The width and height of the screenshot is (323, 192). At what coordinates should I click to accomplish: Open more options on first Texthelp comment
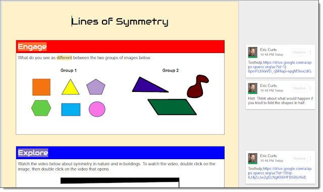pos(310,53)
